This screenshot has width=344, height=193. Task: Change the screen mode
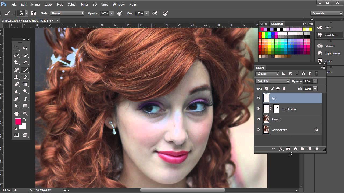pos(25,135)
